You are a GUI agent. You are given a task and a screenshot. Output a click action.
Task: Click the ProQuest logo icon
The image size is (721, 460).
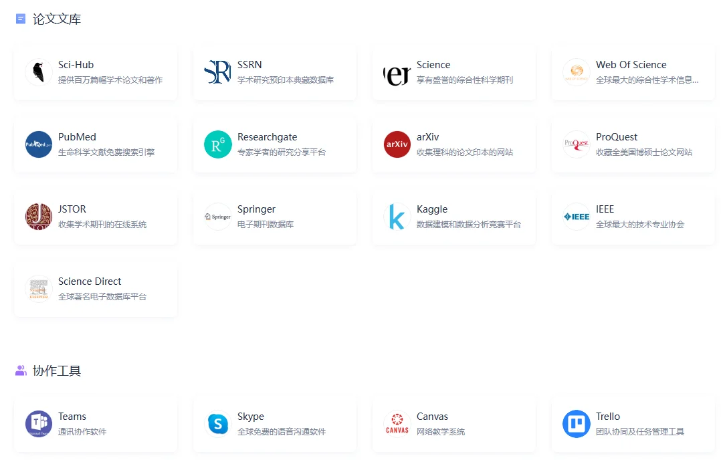pyautogui.click(x=577, y=144)
